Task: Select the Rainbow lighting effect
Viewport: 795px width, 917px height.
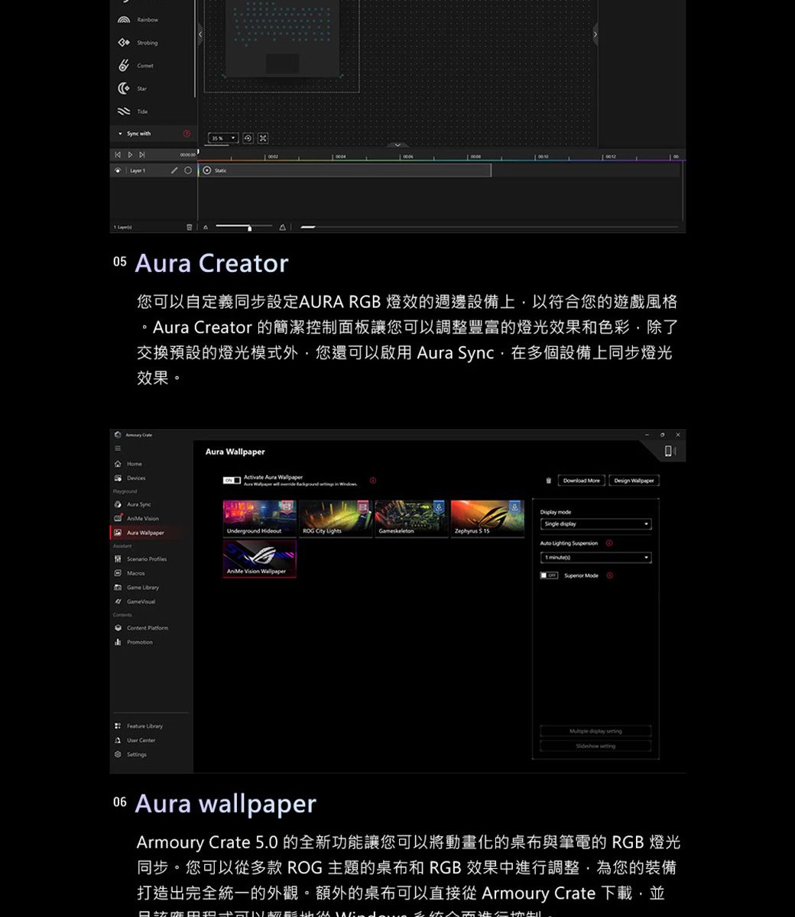Action: [139, 20]
